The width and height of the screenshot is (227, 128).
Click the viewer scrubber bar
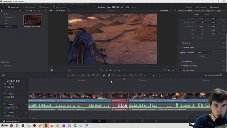(x=113, y=67)
